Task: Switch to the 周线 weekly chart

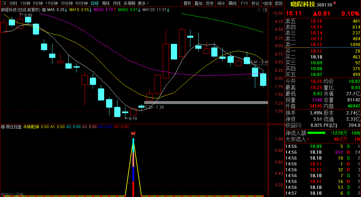Action: point(106,3)
